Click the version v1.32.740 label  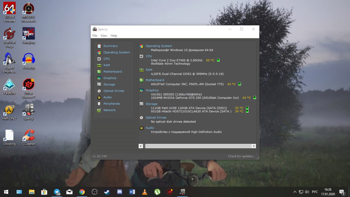click(x=100, y=156)
